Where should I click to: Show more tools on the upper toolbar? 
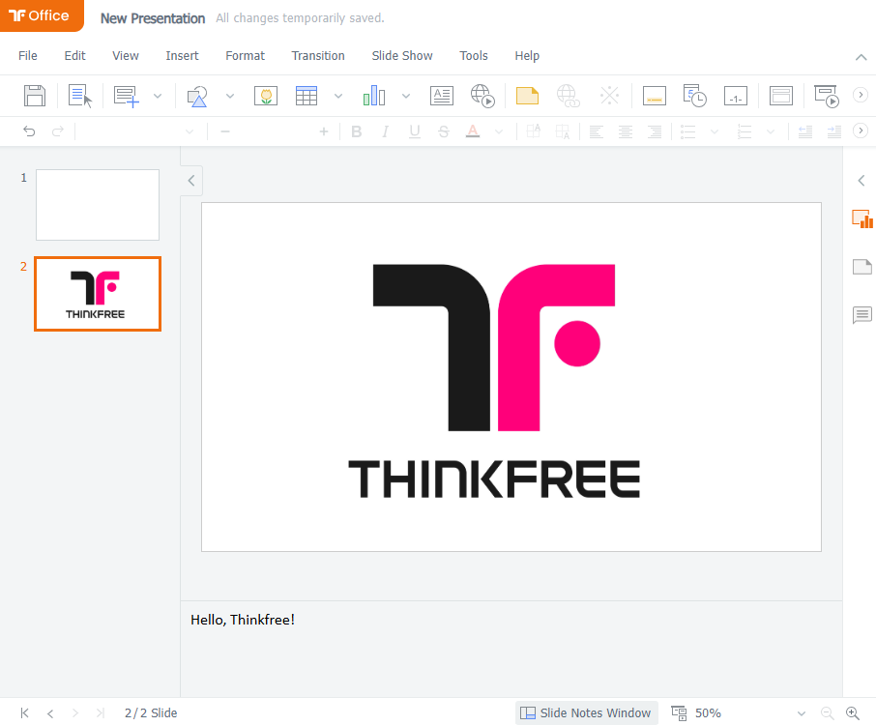(861, 95)
